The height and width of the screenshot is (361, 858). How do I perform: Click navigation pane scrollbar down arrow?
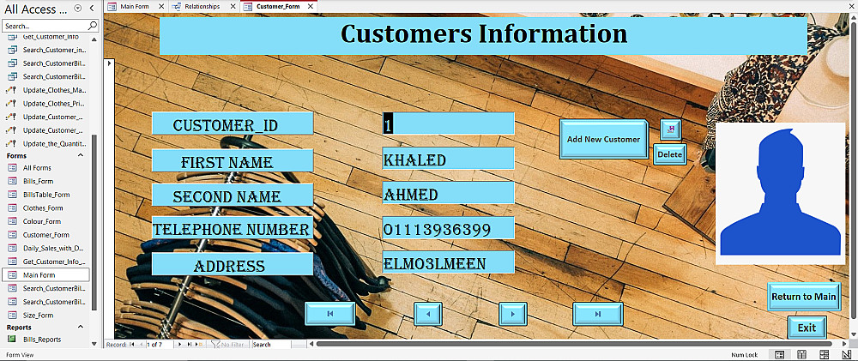pyautogui.click(x=94, y=344)
